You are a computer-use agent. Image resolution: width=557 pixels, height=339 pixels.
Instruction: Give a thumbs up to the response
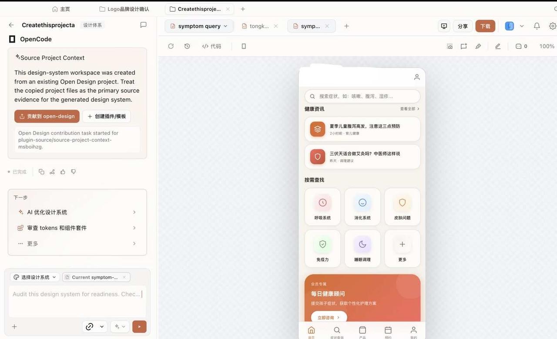[63, 172]
